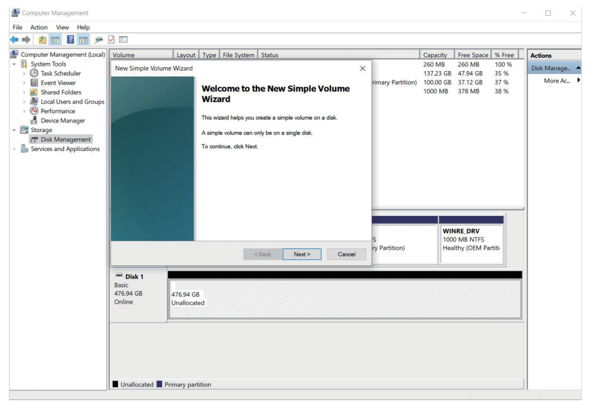Open the Action menu
Screen dimensions: 596x409
click(39, 27)
